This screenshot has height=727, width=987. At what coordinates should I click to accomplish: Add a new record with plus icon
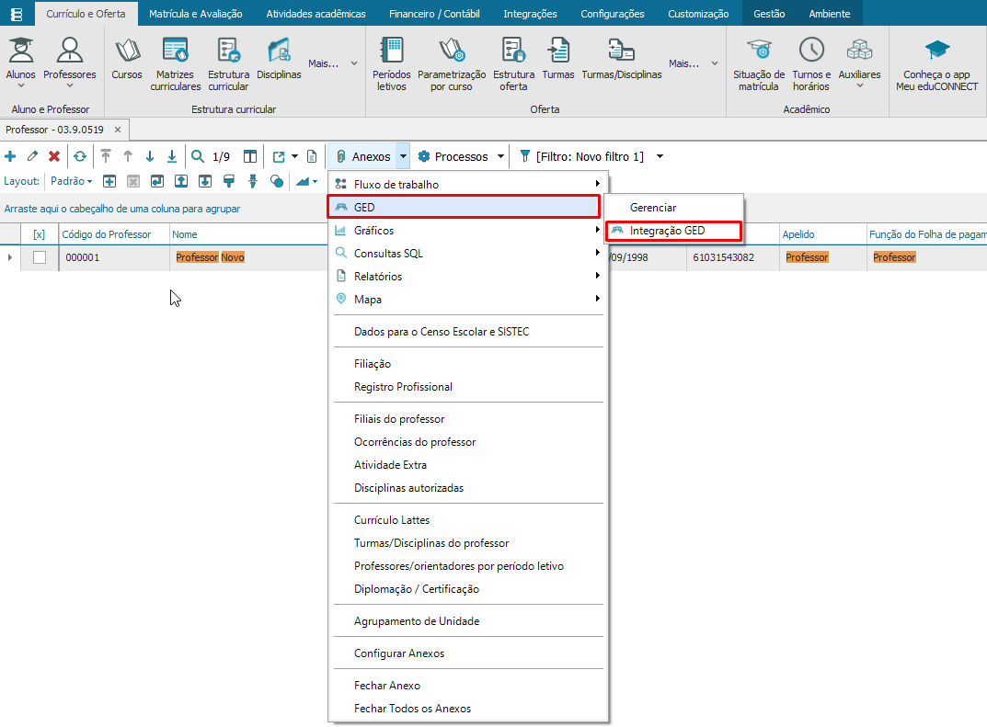(11, 156)
